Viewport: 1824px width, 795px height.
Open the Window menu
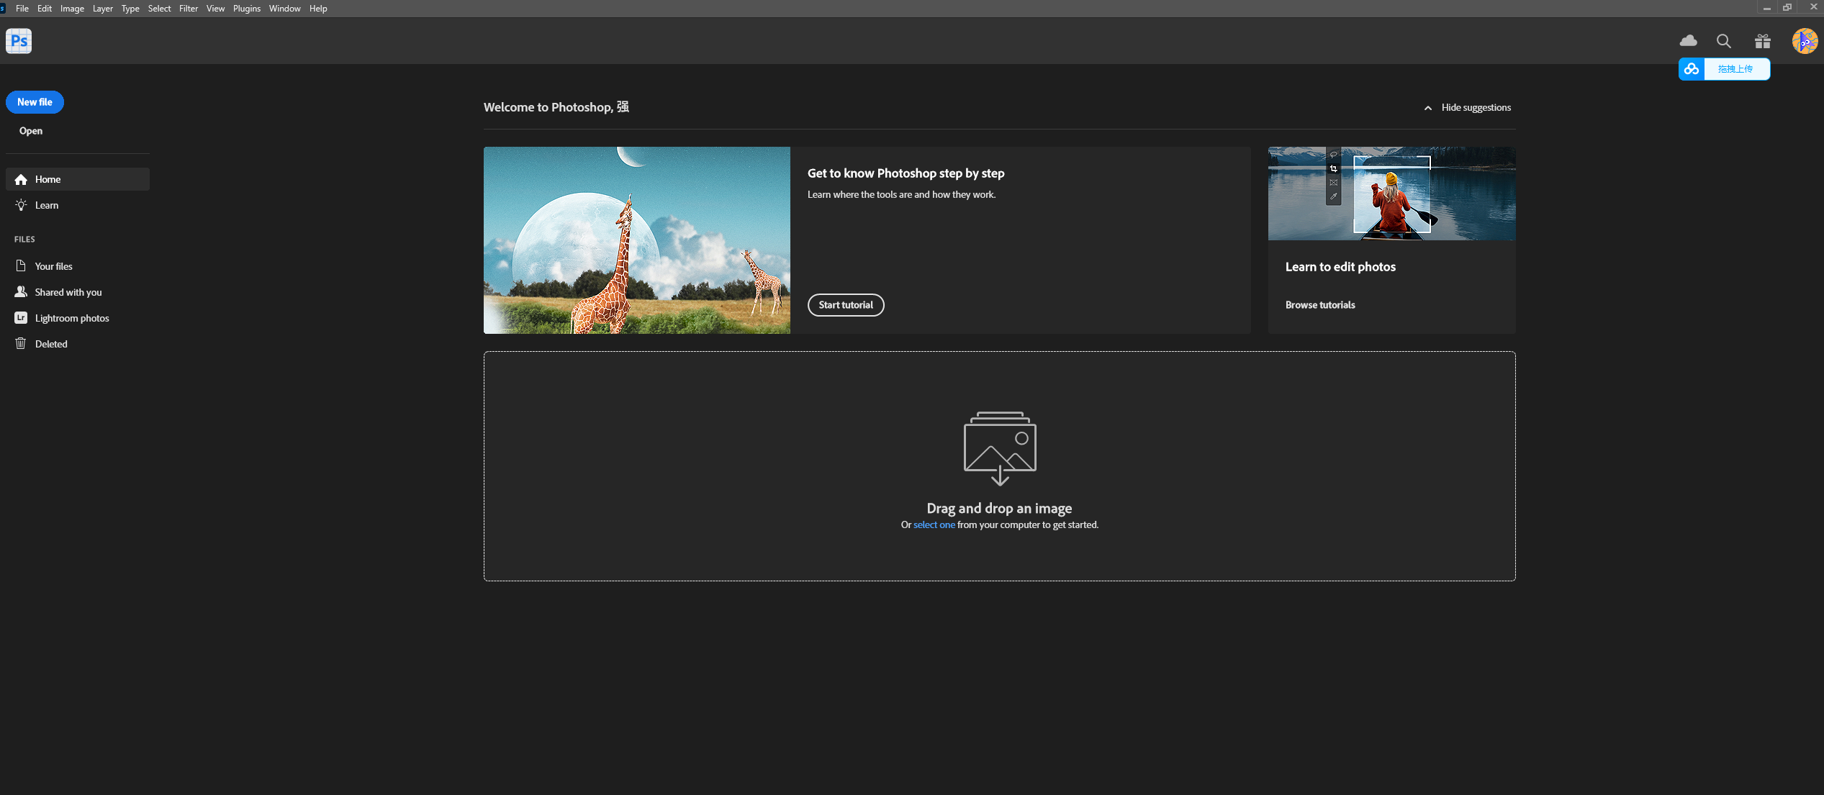click(x=285, y=9)
